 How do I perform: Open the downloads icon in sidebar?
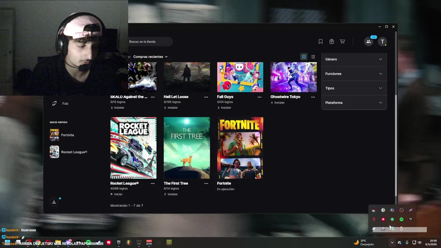[x=54, y=202]
